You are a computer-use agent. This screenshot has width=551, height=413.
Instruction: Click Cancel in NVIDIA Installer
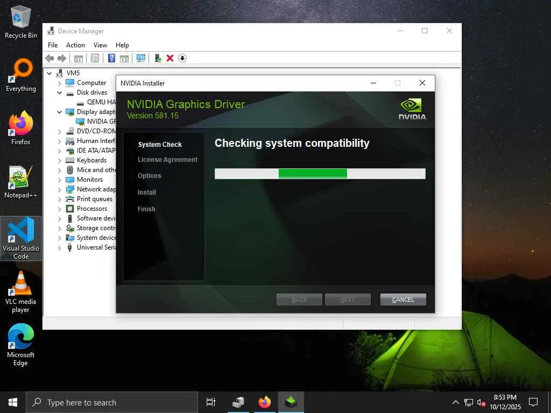coord(403,300)
